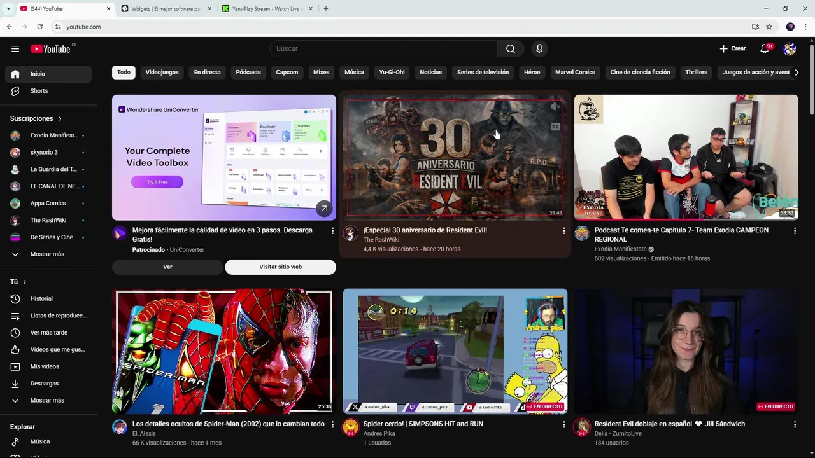This screenshot has width=815, height=458.
Task: Click The RashWiki channel avatar under video
Action: [x=351, y=233]
